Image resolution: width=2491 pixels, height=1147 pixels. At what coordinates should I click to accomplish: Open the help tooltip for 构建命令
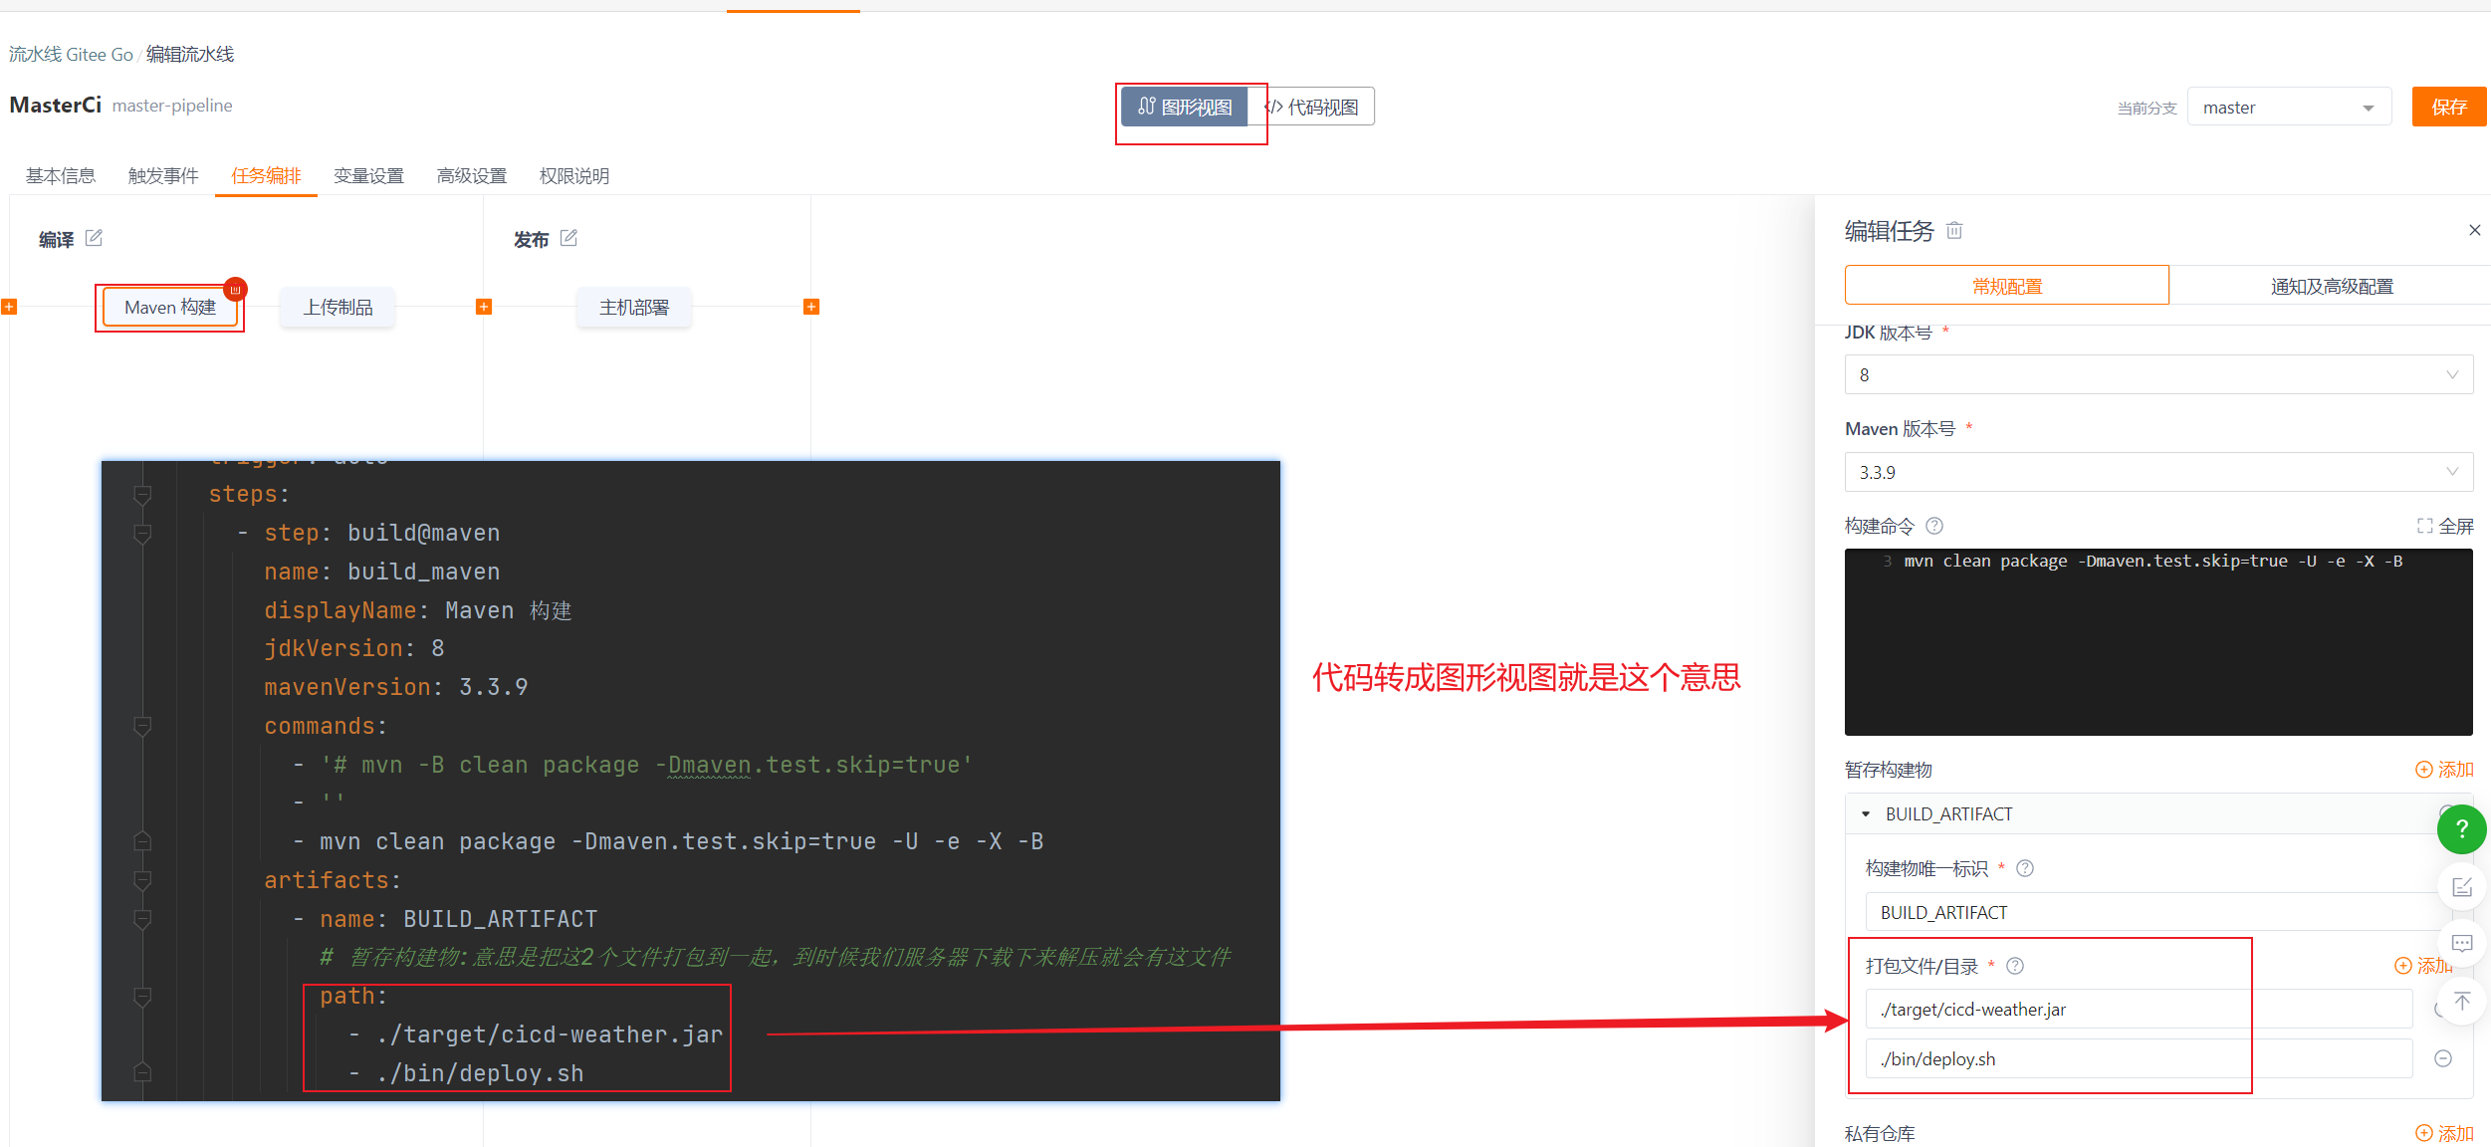click(x=1934, y=526)
